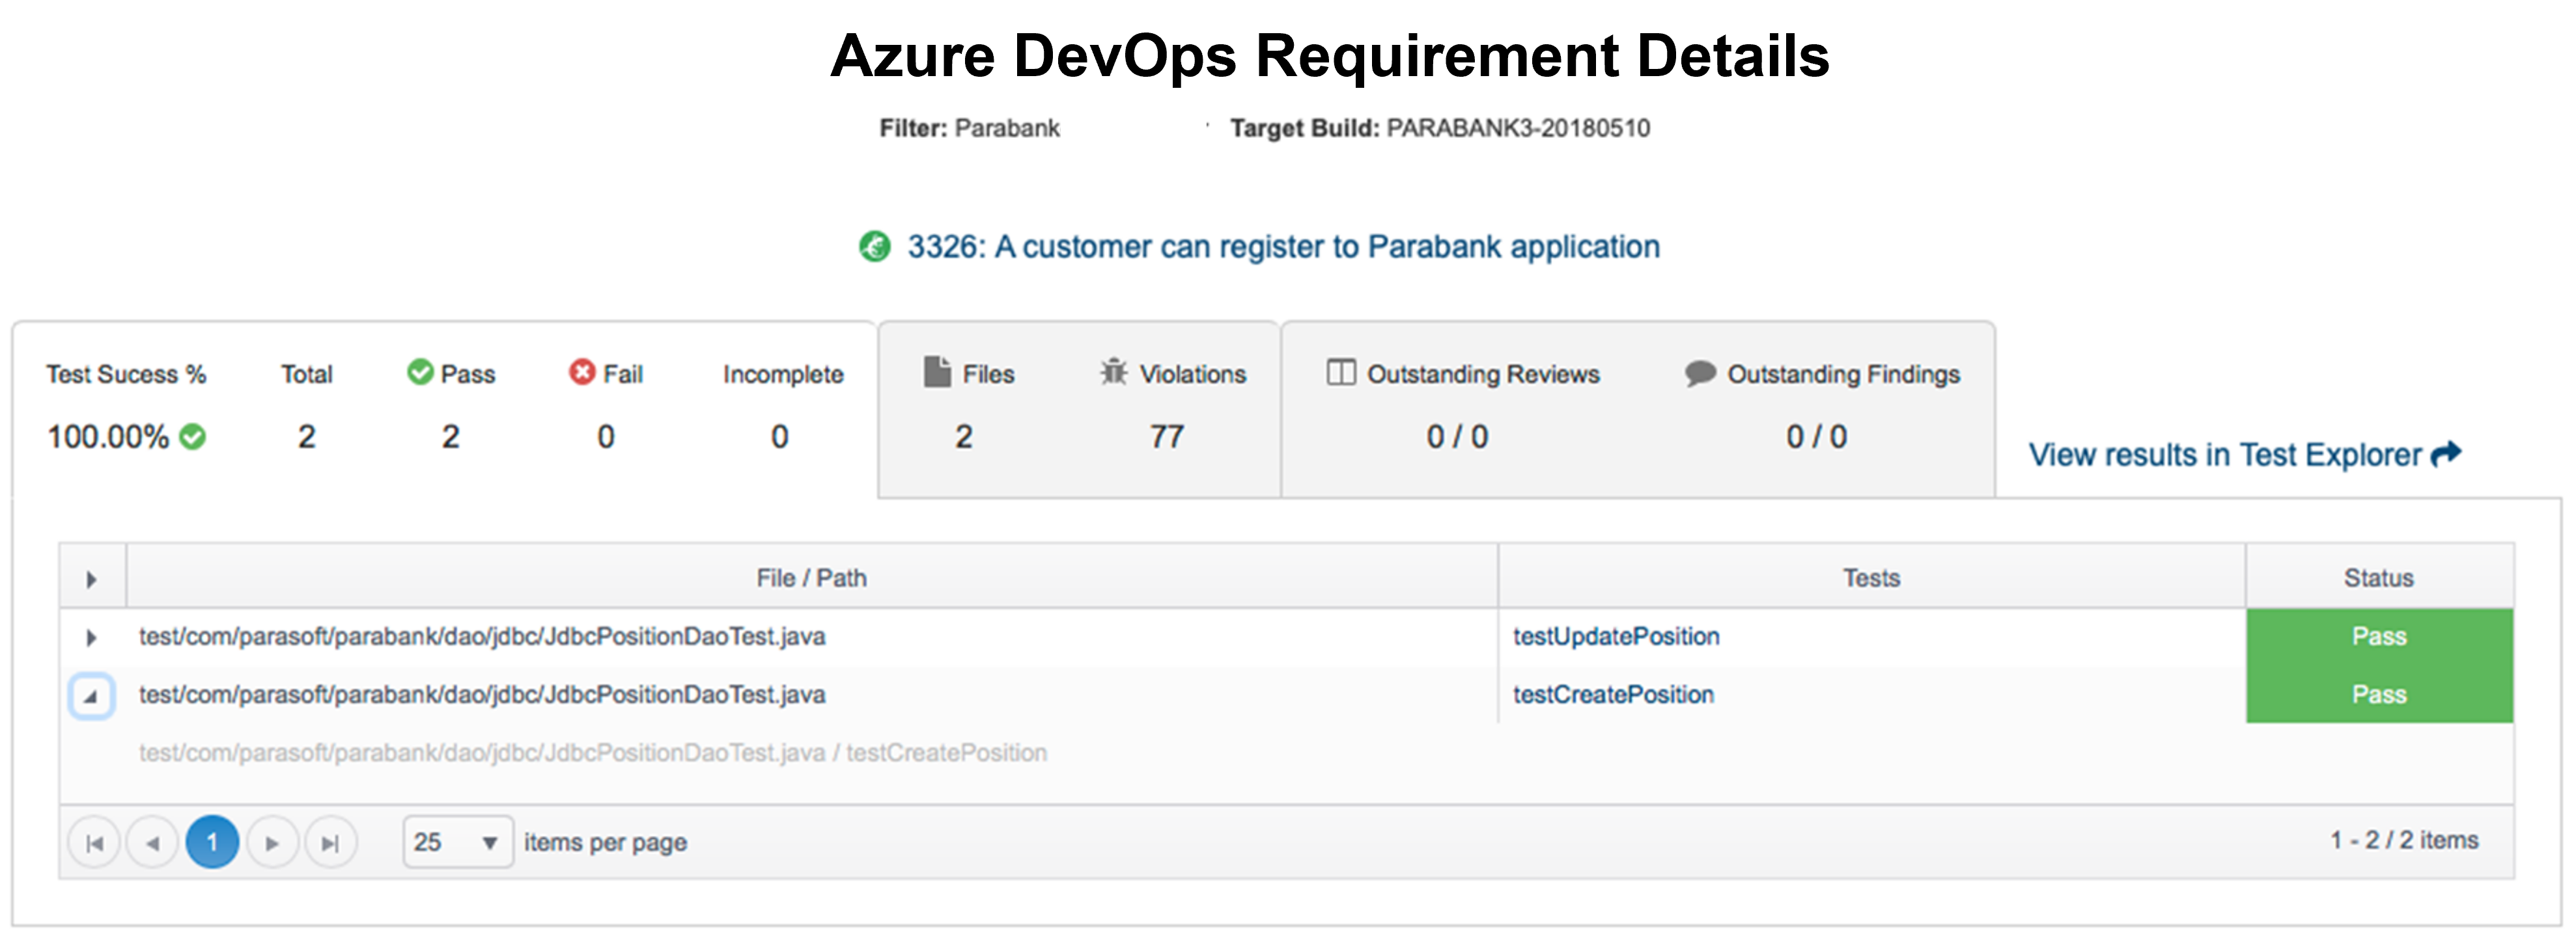This screenshot has height=938, width=2576.
Task: Click the red Fail cross icon
Action: [582, 371]
